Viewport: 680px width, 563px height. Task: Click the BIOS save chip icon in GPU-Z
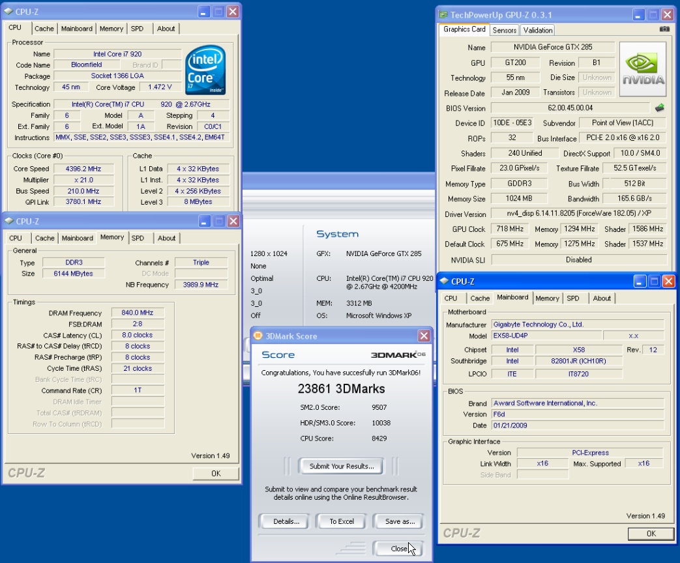[660, 108]
